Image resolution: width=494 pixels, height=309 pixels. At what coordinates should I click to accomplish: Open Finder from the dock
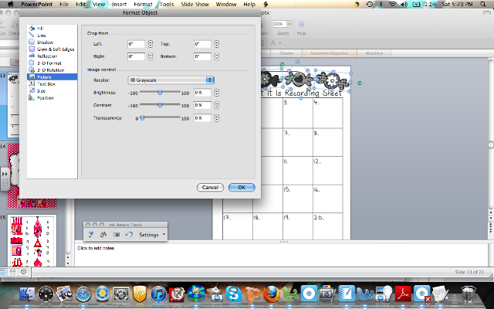(28, 294)
